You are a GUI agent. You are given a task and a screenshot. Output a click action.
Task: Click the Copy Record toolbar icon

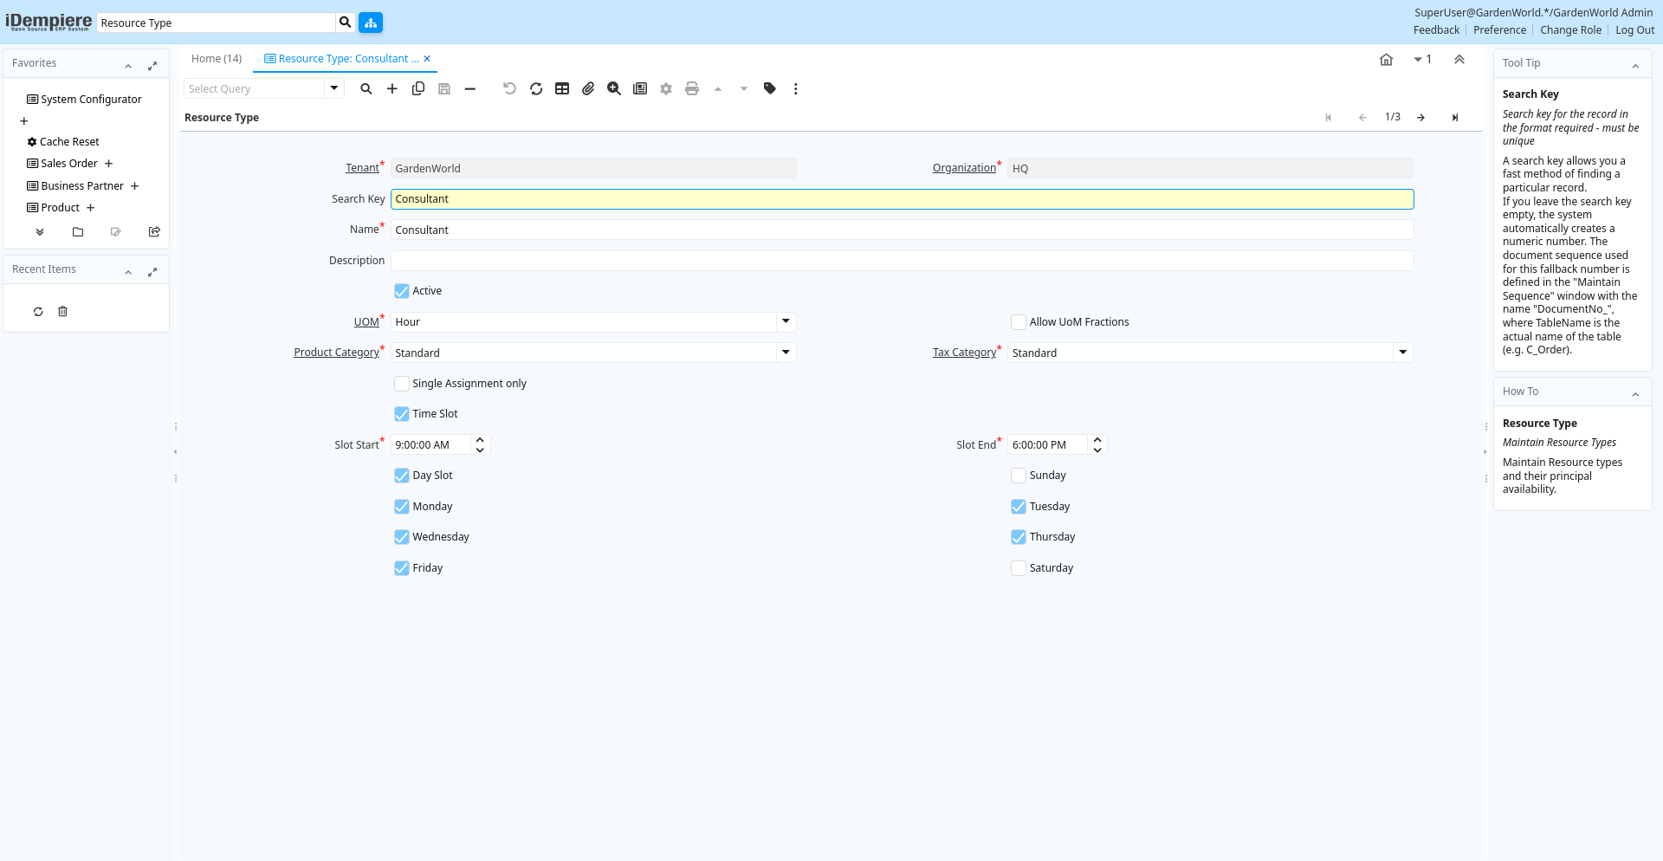(x=418, y=88)
